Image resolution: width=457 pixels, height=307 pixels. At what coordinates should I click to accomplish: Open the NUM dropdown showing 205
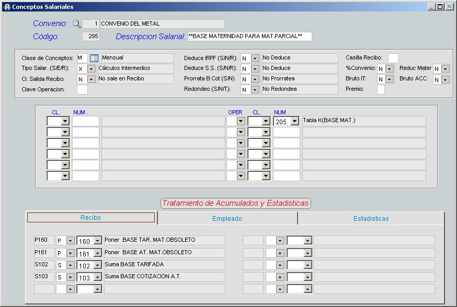pos(295,121)
